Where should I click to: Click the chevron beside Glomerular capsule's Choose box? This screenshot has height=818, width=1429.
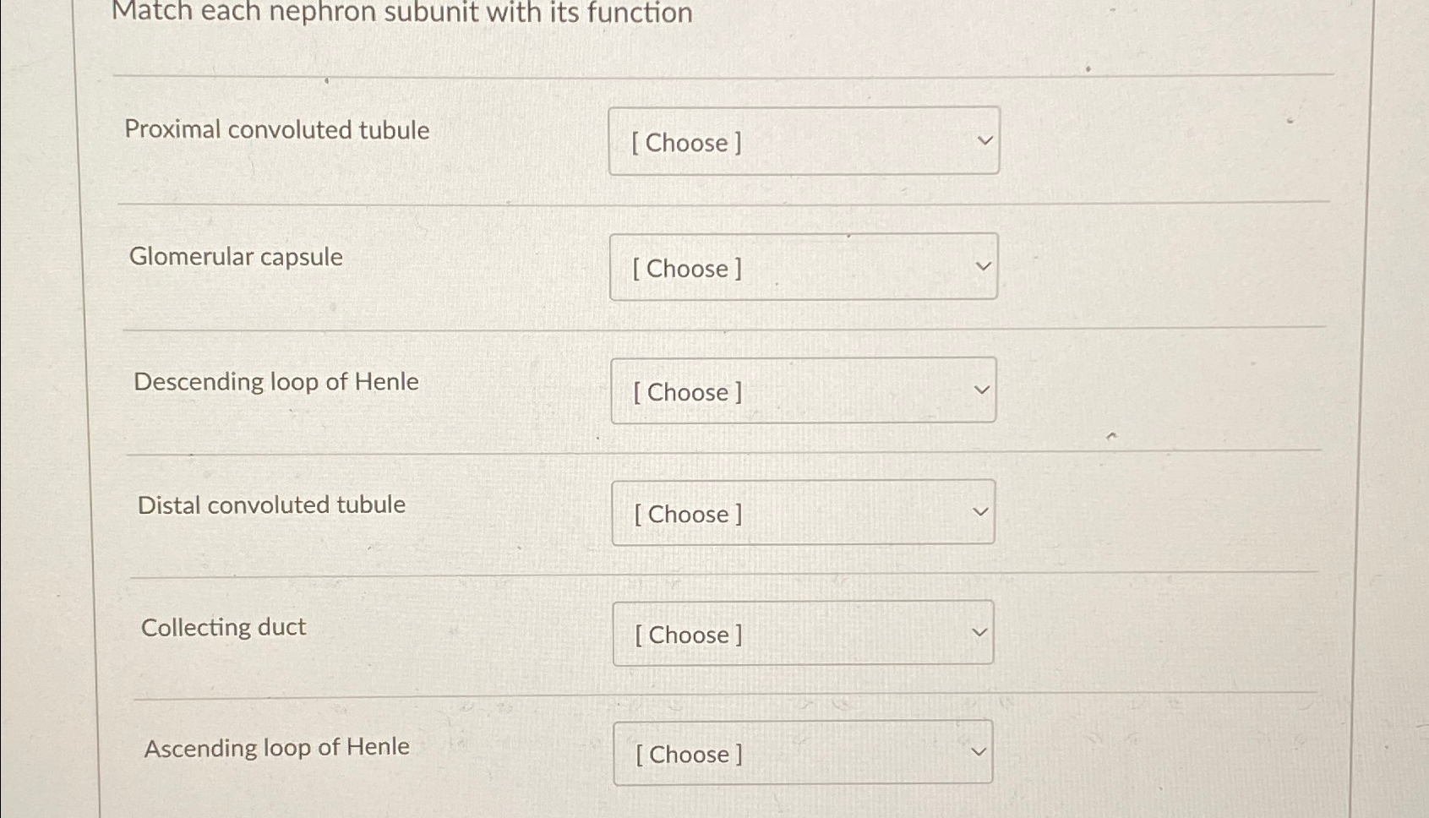tap(982, 264)
